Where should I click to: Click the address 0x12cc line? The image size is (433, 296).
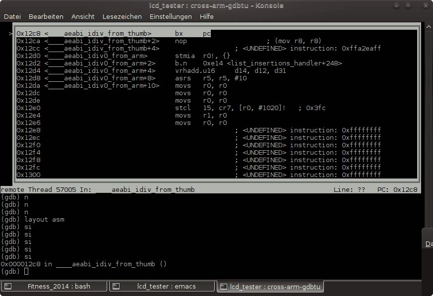point(198,48)
